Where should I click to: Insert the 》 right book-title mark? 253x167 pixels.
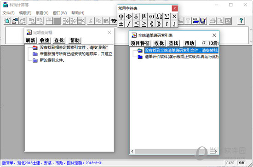[x=159, y=24]
